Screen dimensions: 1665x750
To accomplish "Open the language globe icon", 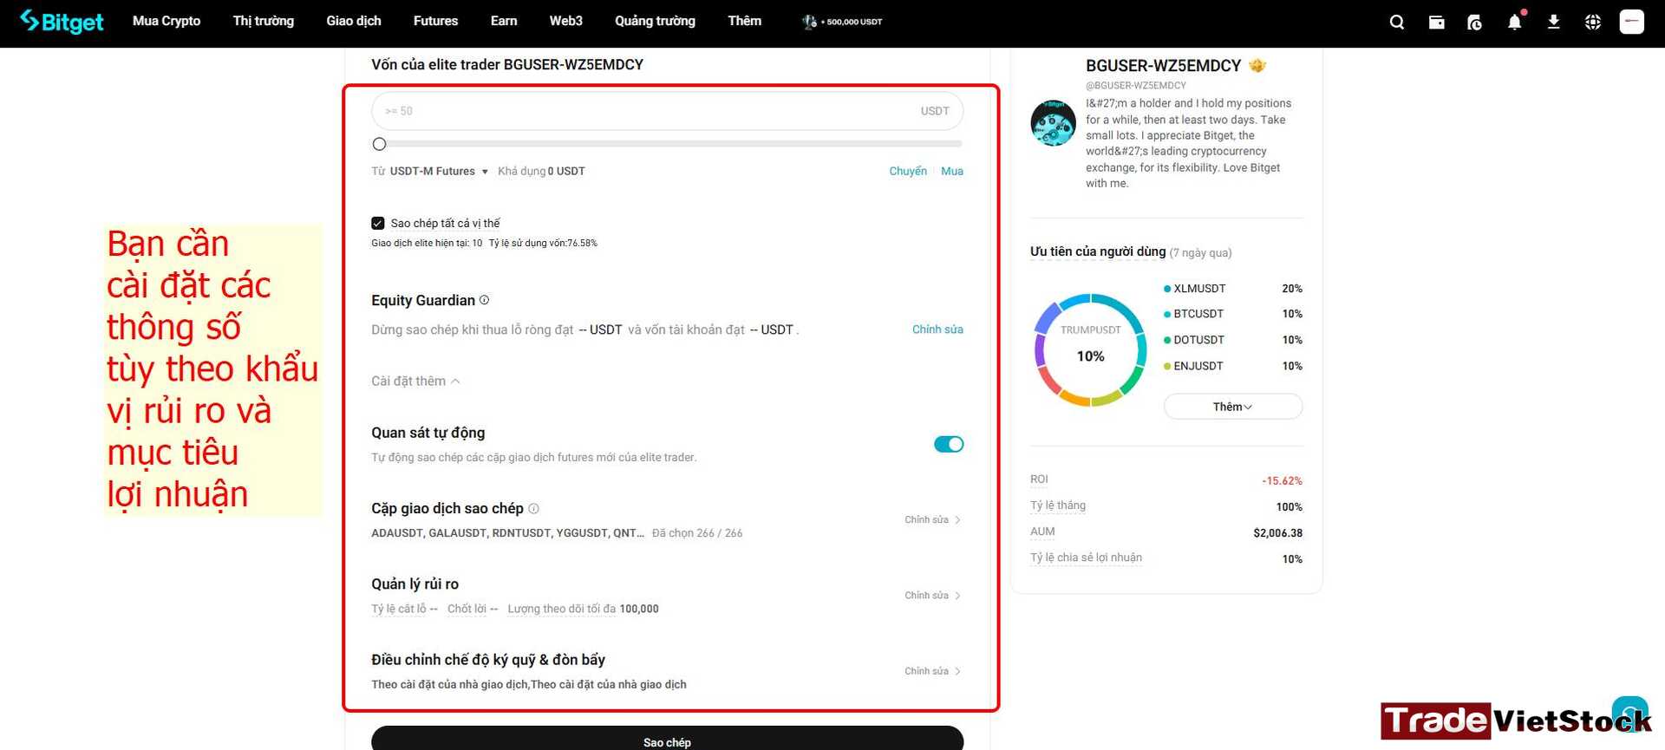I will click(x=1593, y=23).
